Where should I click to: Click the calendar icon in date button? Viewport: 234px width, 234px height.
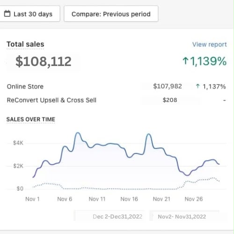pos(7,14)
